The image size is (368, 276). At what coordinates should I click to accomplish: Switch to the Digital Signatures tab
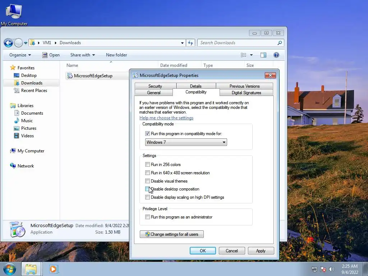(247, 92)
